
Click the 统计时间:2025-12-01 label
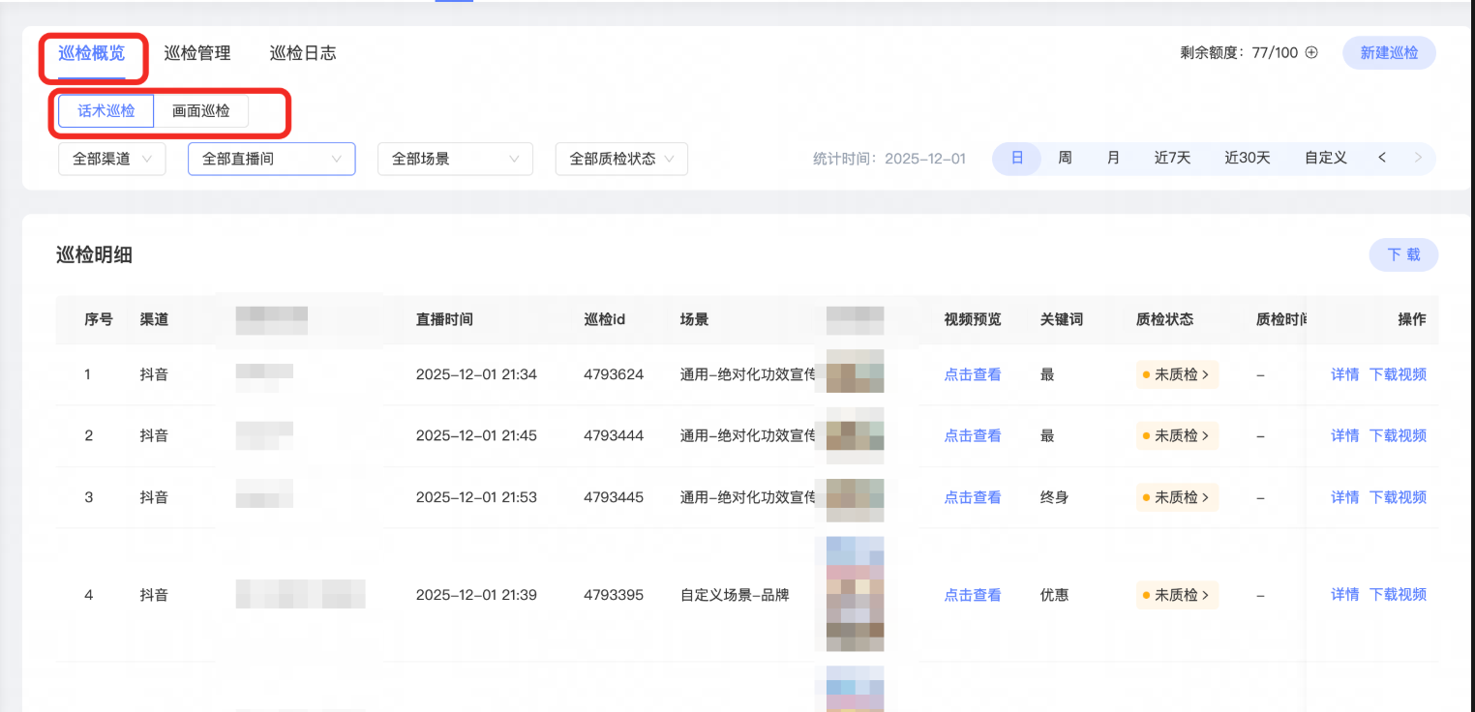click(x=889, y=159)
